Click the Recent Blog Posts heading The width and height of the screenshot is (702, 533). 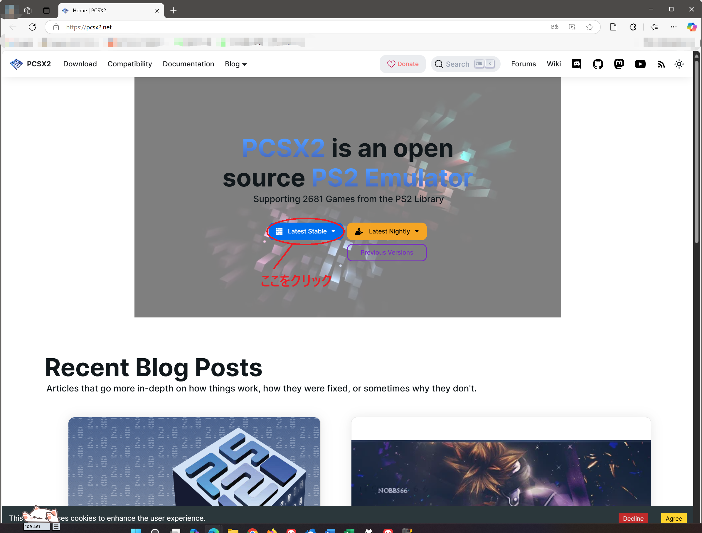pyautogui.click(x=154, y=368)
